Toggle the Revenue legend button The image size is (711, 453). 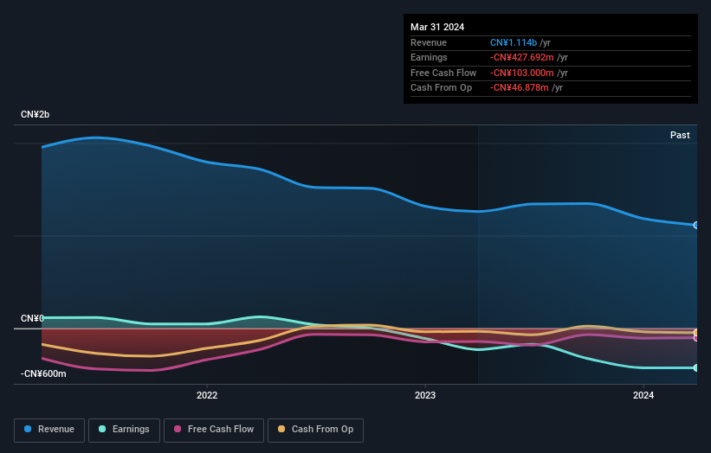coord(49,430)
